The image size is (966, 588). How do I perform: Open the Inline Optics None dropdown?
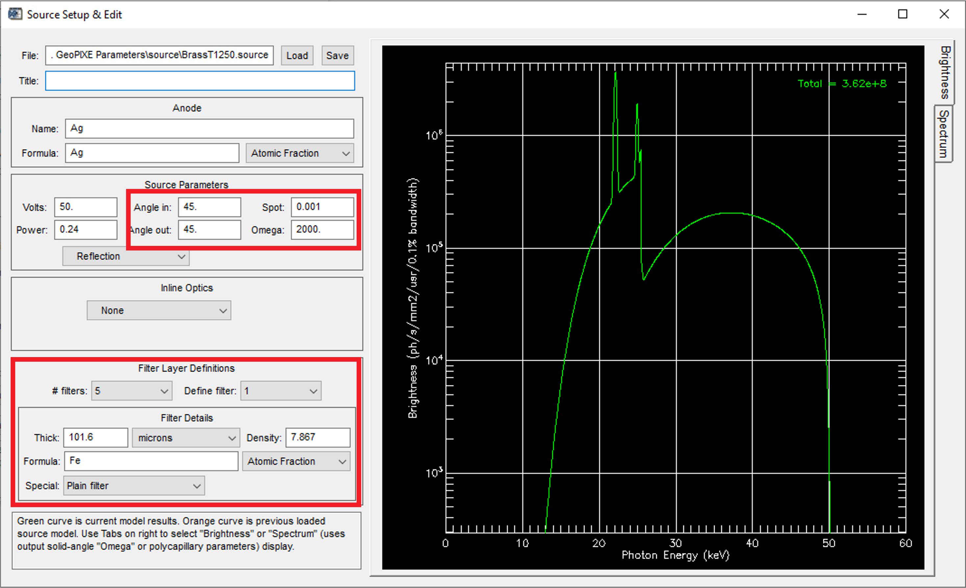point(159,310)
